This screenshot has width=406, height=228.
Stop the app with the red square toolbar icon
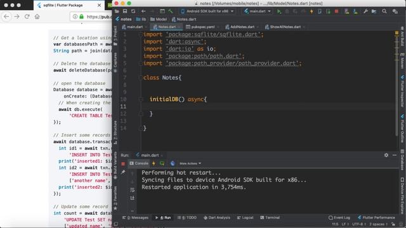336,11
